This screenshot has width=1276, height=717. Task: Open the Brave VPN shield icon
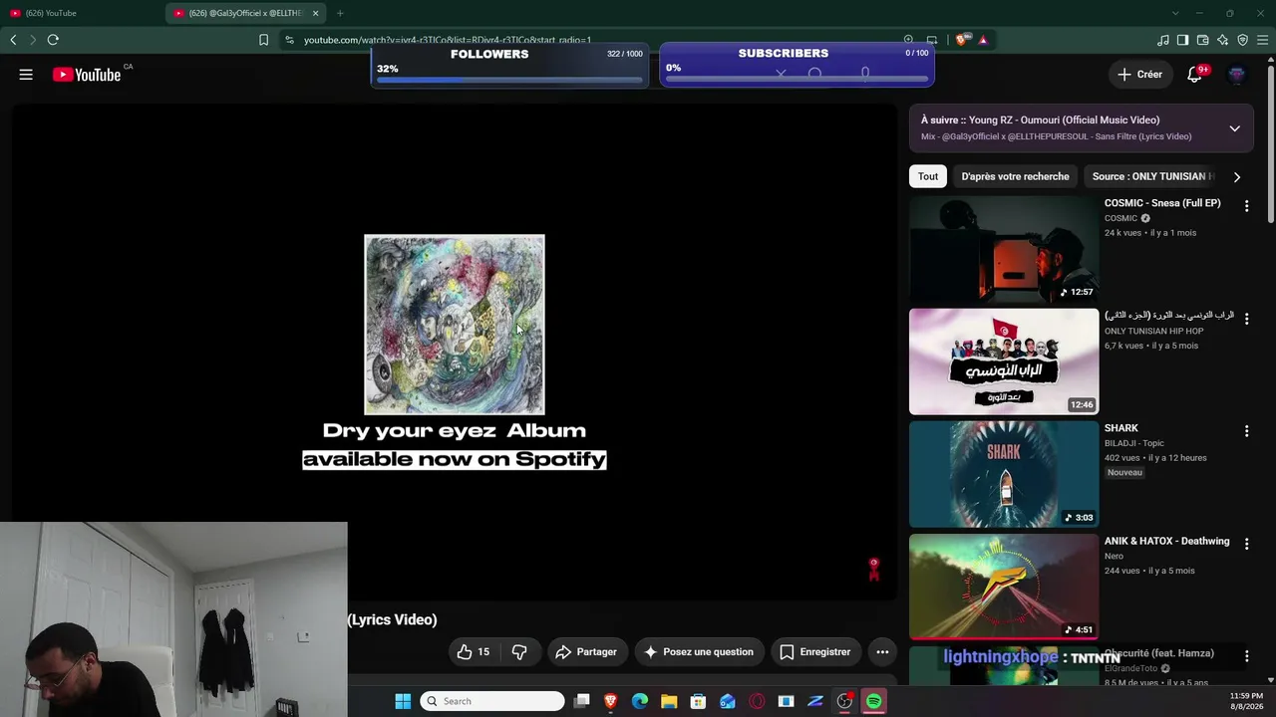(1242, 40)
